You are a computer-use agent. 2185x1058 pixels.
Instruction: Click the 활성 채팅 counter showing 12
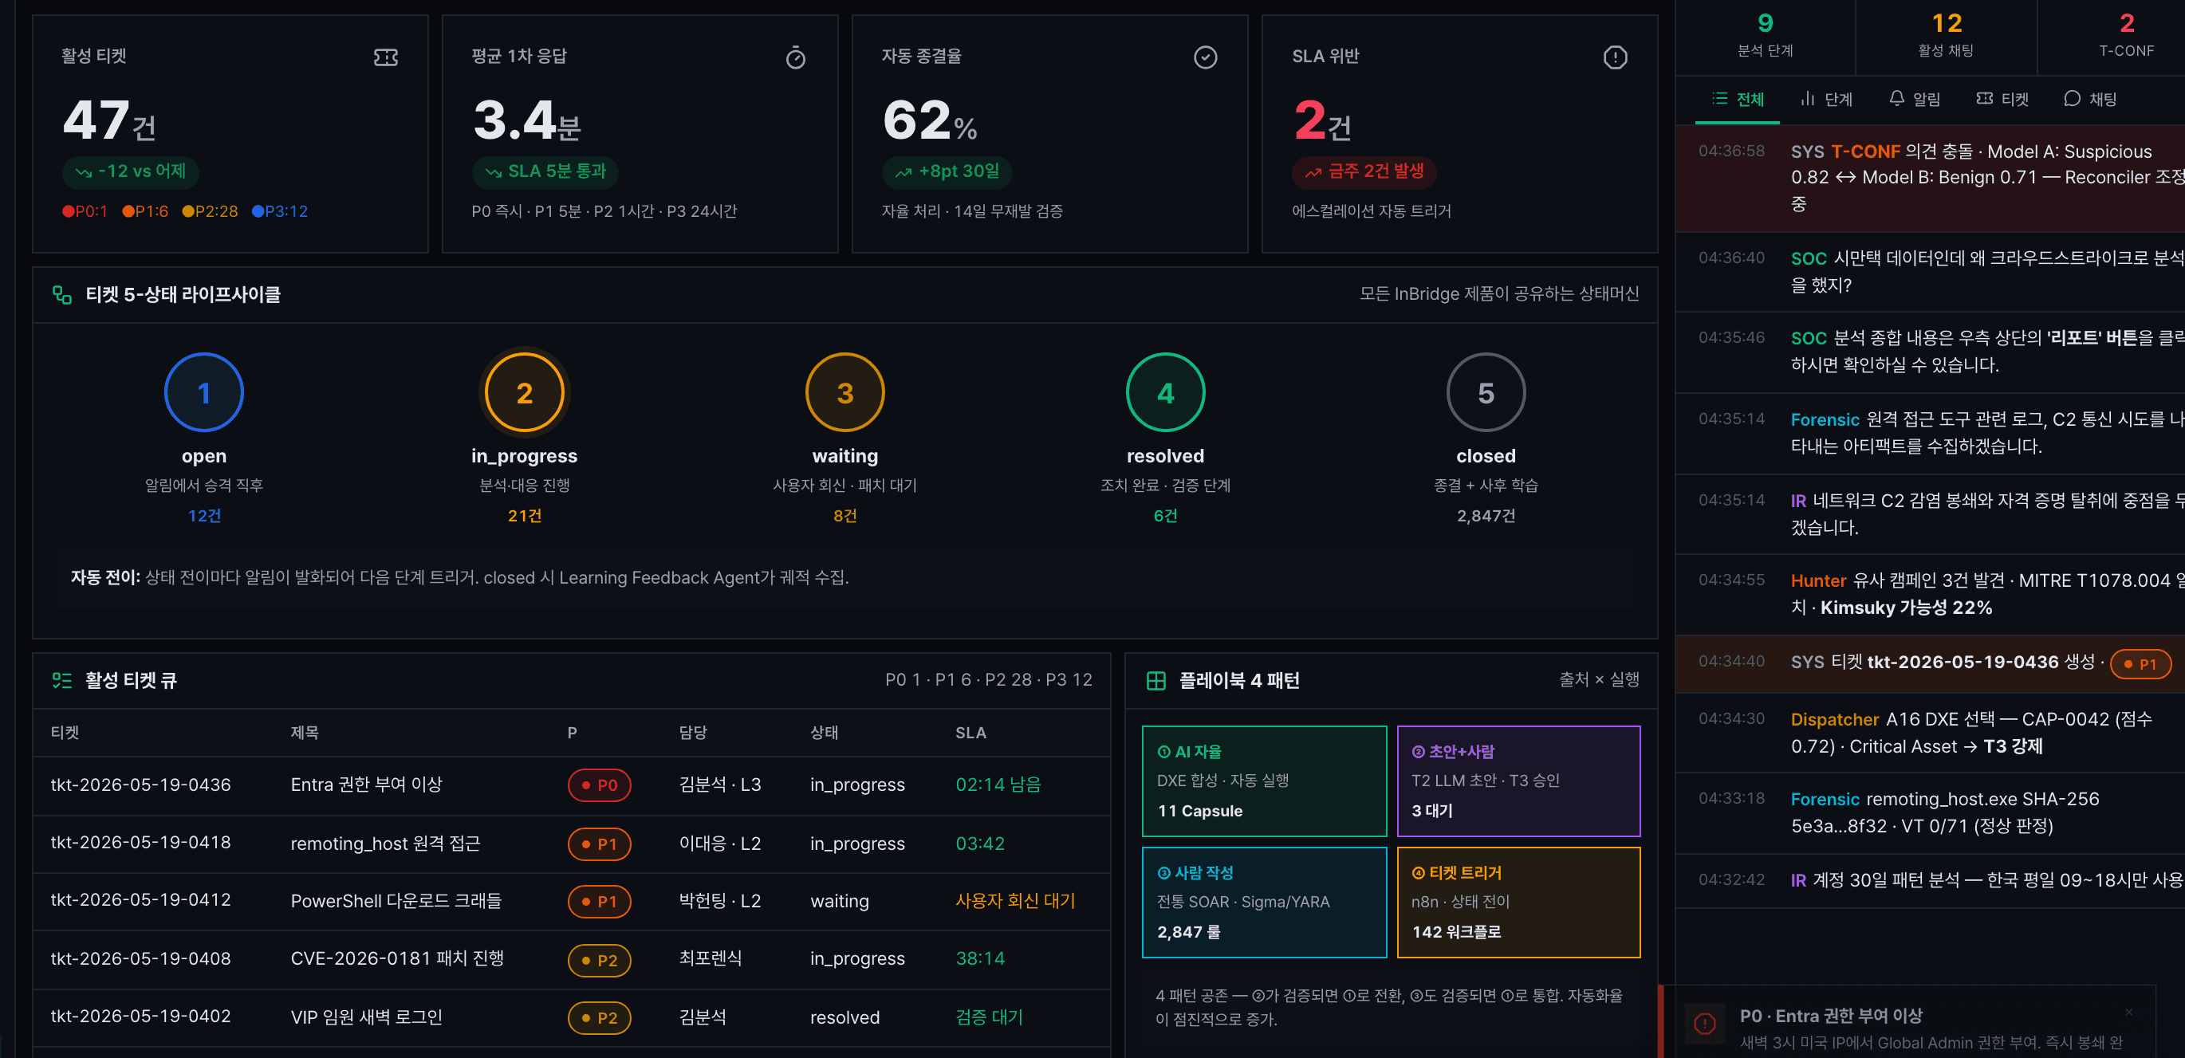1946,36
